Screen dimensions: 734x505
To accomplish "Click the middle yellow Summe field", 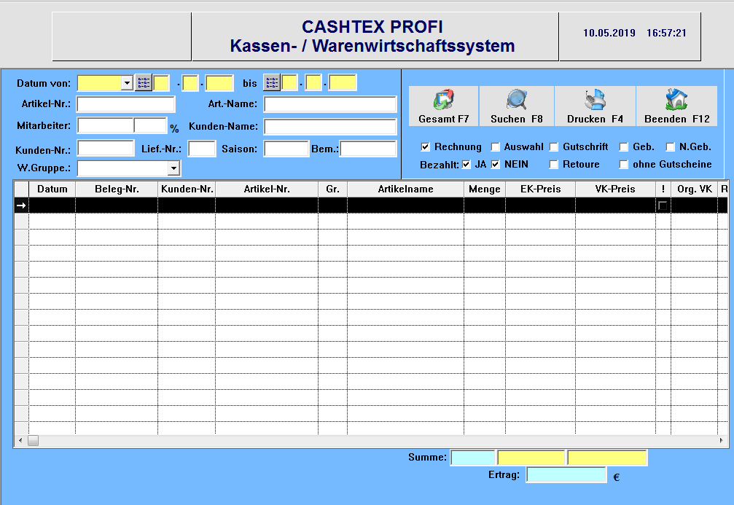I will pos(531,458).
